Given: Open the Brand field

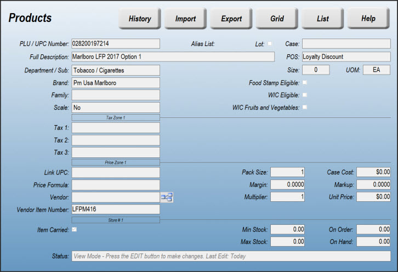Looking at the screenshot, I should pyautogui.click(x=116, y=83).
